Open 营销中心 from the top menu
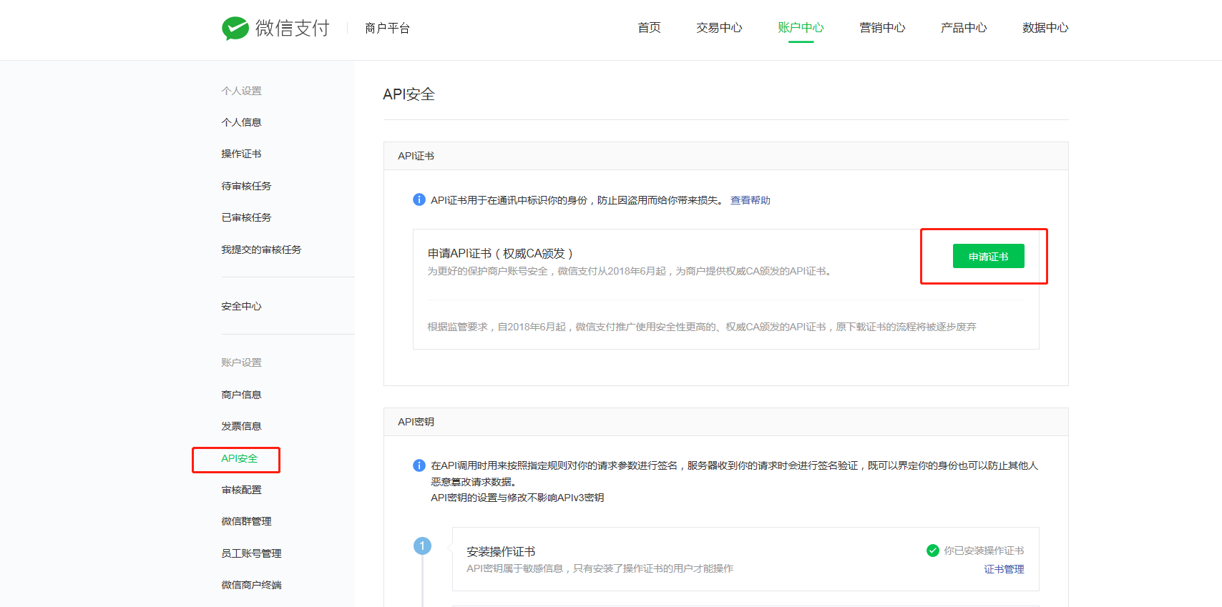 click(883, 28)
